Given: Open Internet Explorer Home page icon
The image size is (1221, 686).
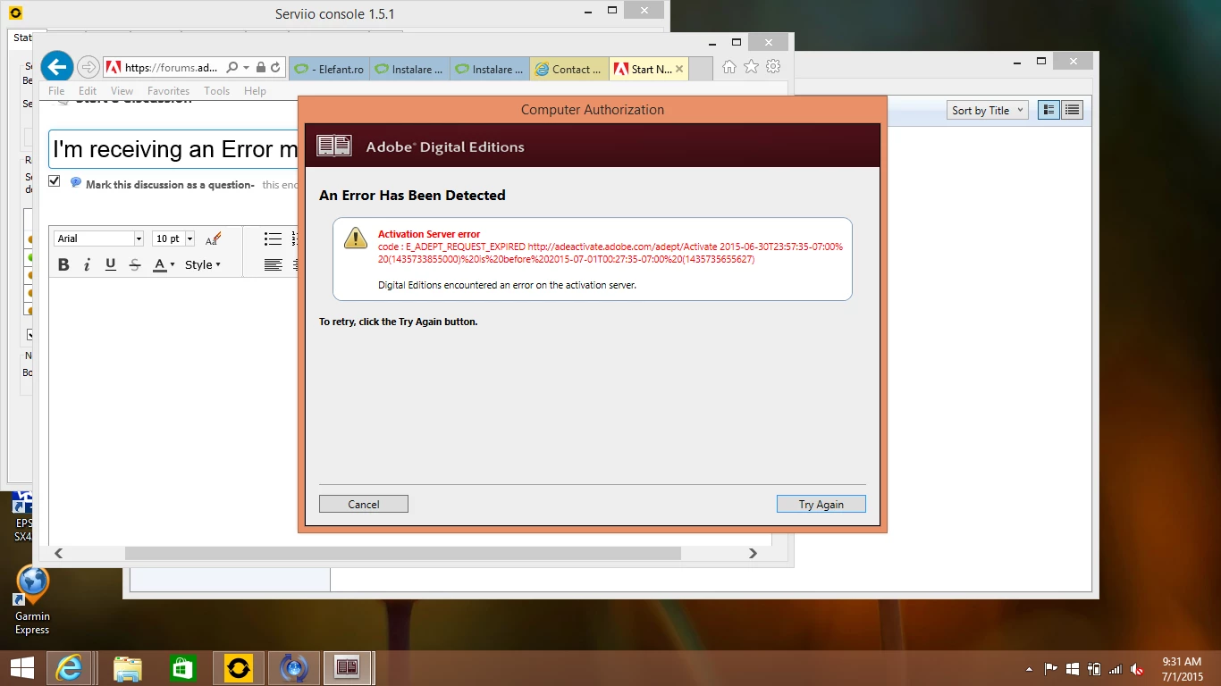Looking at the screenshot, I should click(x=729, y=67).
